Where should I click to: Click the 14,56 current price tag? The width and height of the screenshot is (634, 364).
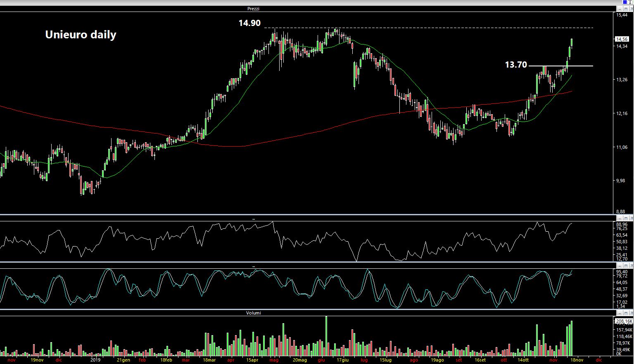tap(622, 39)
